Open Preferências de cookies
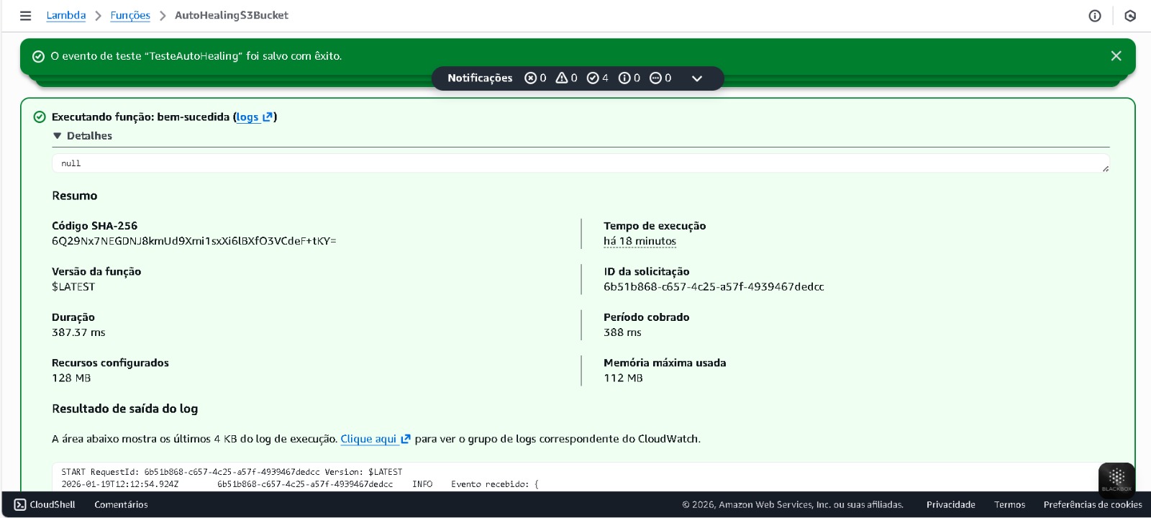1151x518 pixels. point(1092,504)
